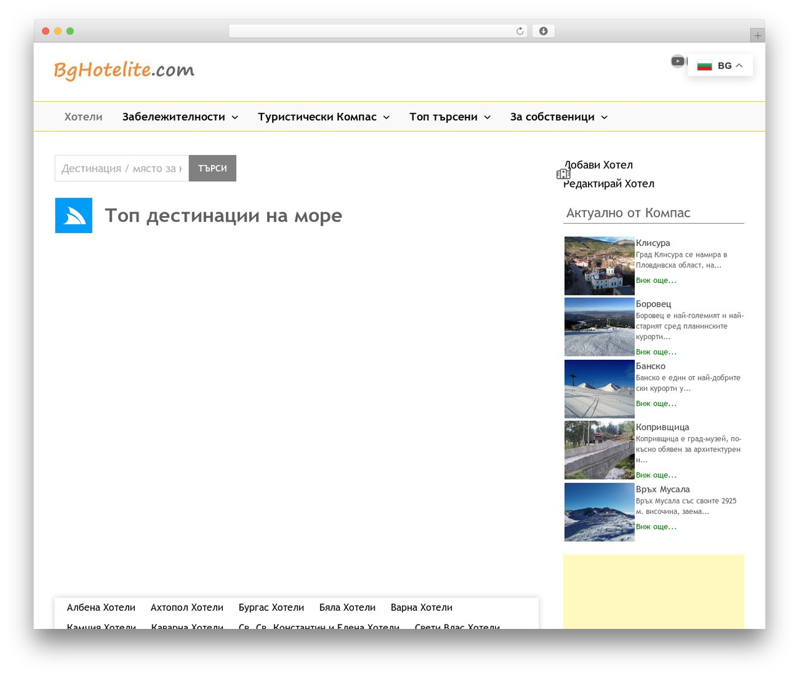The width and height of the screenshot is (799, 677).
Task: Focus the Дестинация search input field
Action: (122, 168)
